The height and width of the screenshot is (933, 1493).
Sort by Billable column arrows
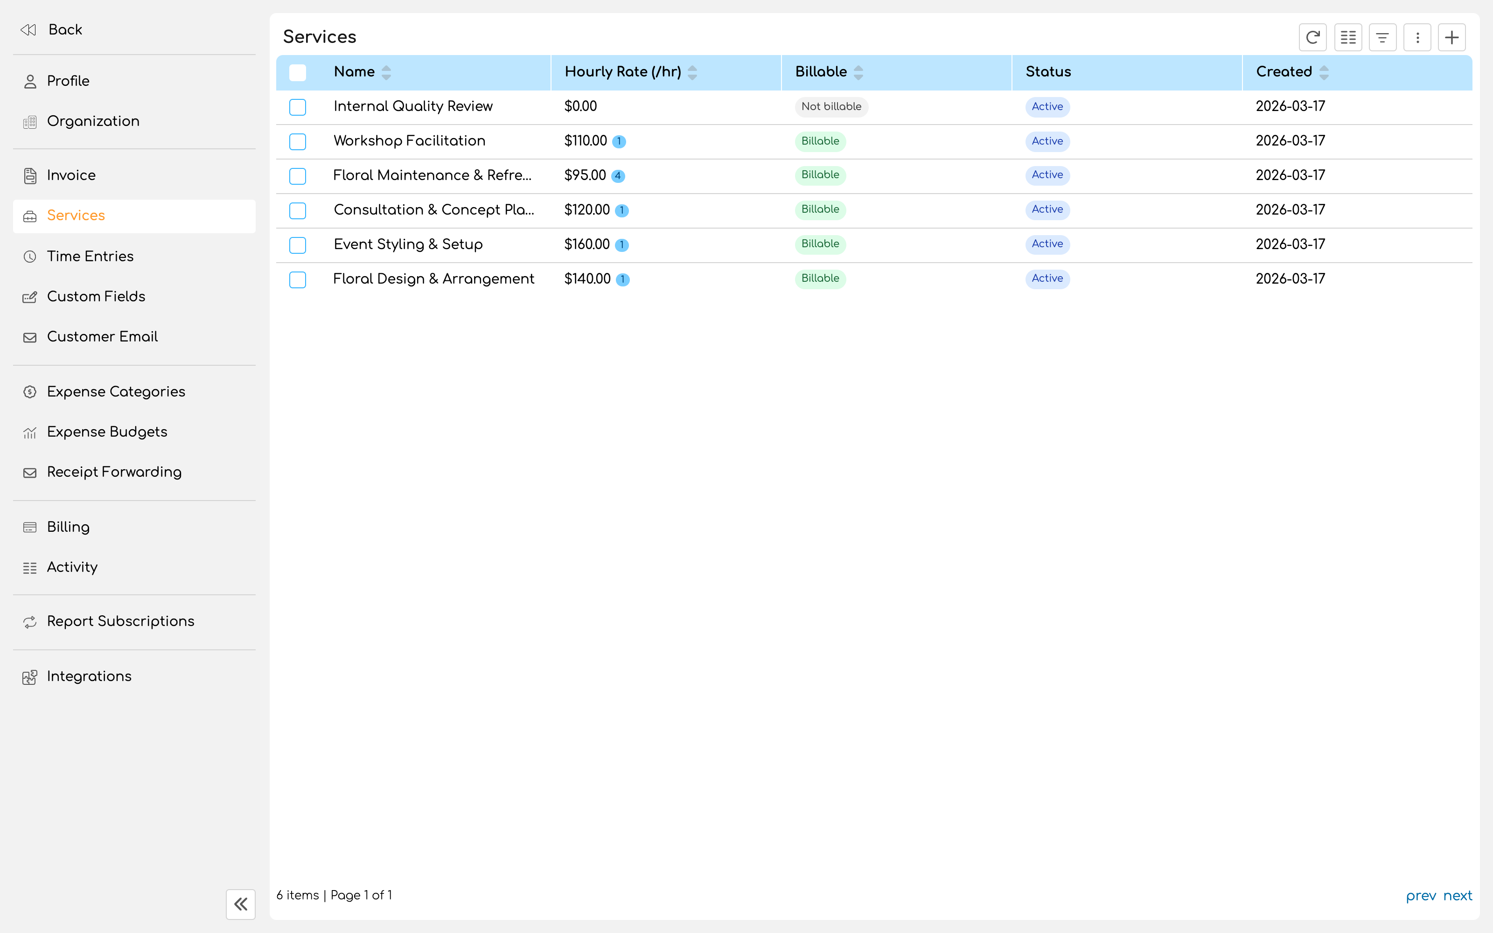858,72
